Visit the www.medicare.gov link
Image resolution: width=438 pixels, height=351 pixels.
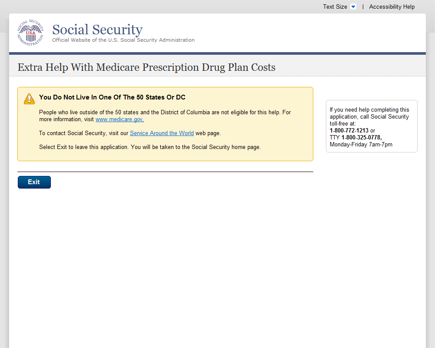pyautogui.click(x=119, y=119)
